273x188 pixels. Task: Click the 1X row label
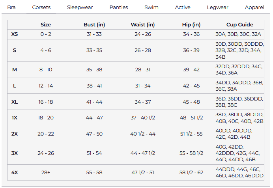click(15, 118)
